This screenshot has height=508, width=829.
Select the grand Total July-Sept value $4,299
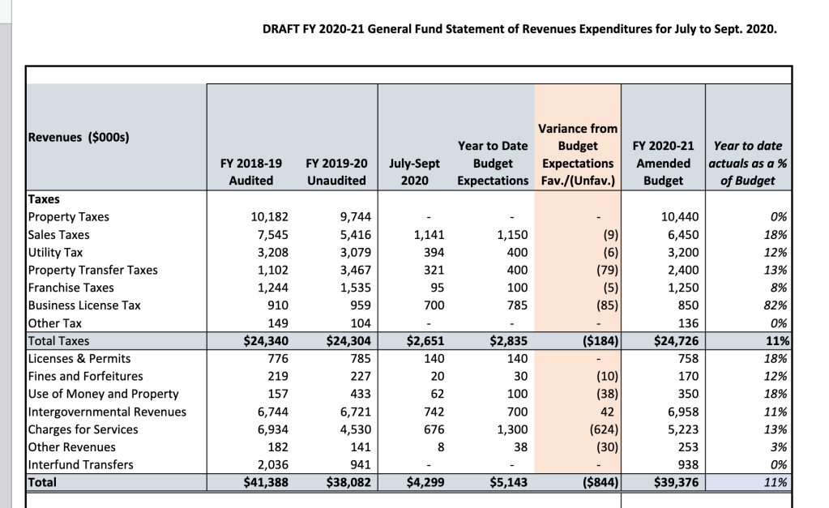(x=425, y=483)
